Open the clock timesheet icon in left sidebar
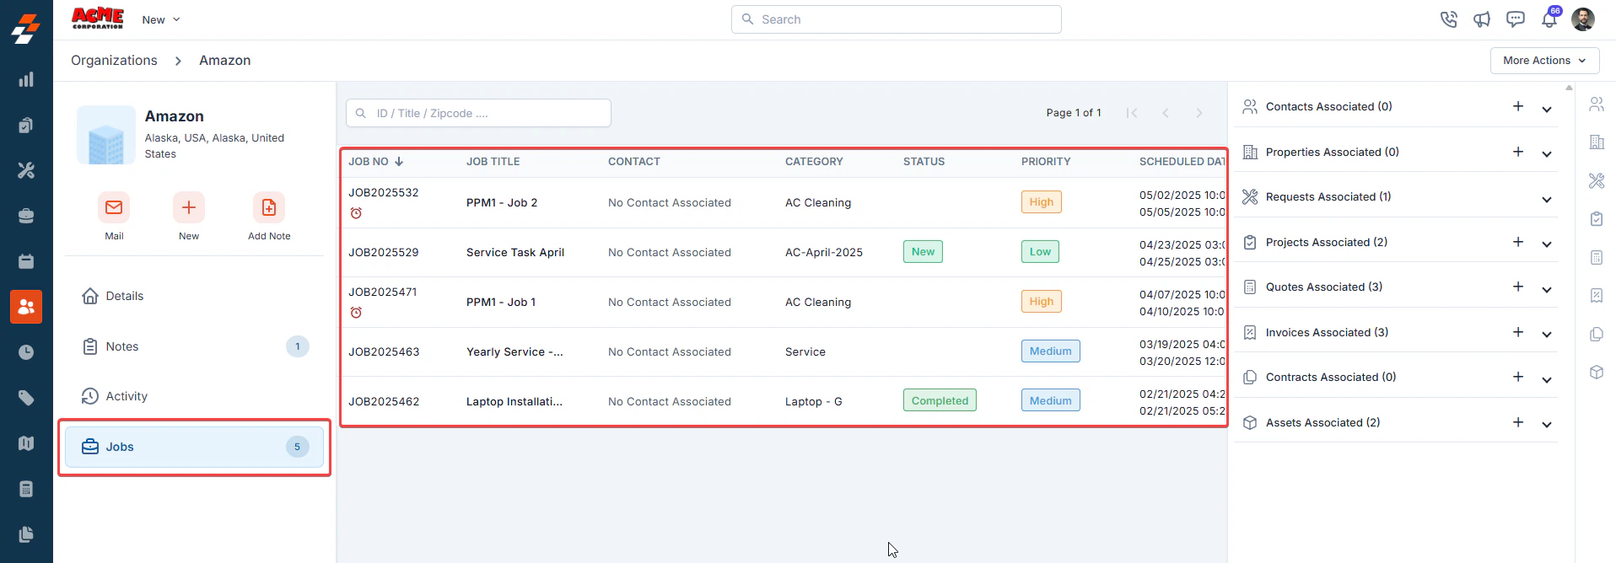Viewport: 1616px width, 563px height. point(26,352)
